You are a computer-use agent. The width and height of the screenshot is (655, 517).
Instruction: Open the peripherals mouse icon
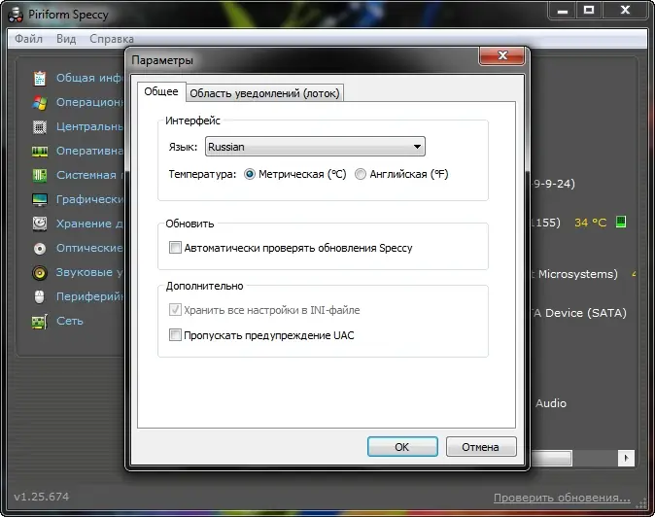point(39,297)
